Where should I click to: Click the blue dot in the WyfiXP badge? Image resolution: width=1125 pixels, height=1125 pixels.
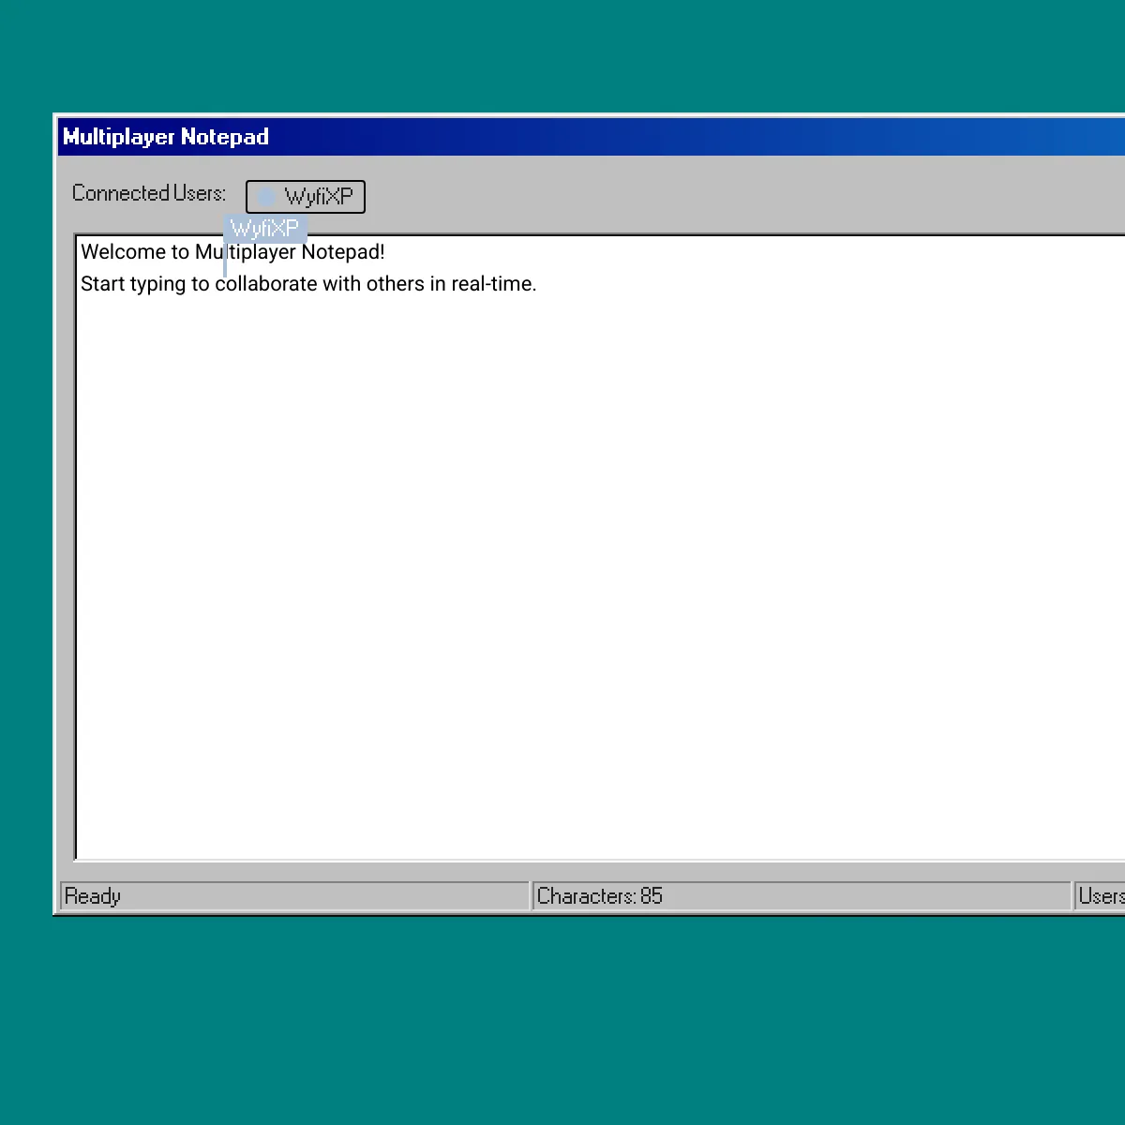coord(266,197)
